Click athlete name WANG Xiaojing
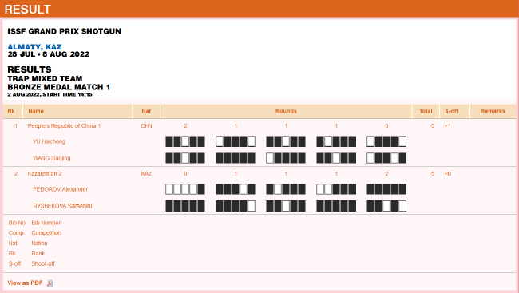The height and width of the screenshot is (293, 519). point(52,158)
